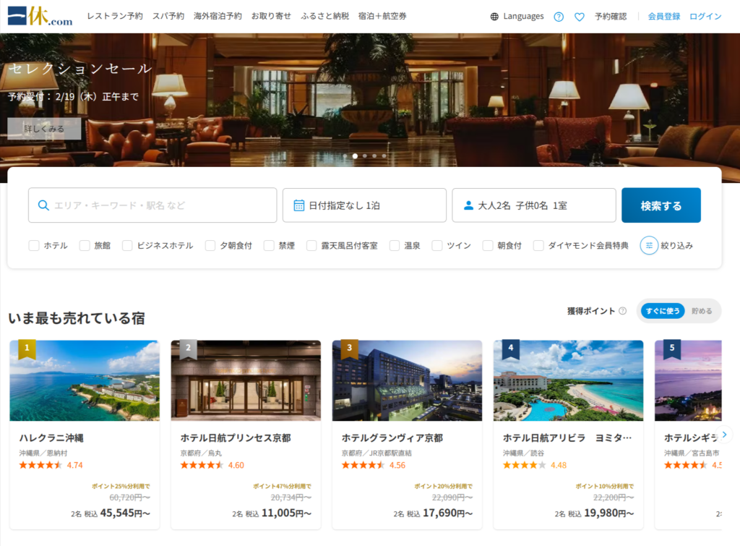Click the info icon beside 獲得ポイント
Viewport: 740px width, 546px height.
pyautogui.click(x=622, y=311)
